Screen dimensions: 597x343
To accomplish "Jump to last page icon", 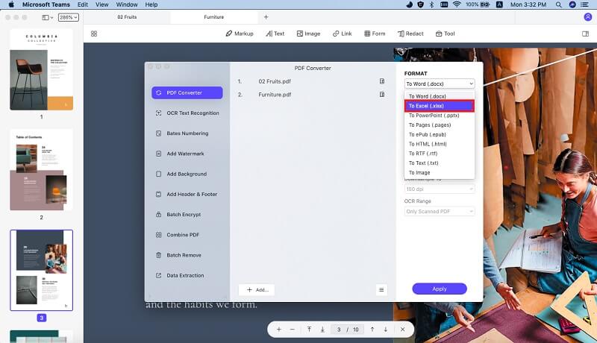I will (x=322, y=330).
